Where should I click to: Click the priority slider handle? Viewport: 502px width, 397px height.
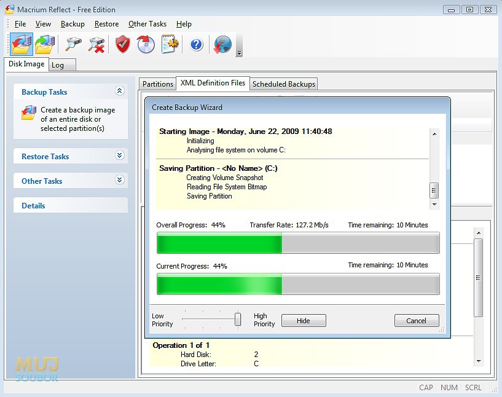click(x=238, y=319)
